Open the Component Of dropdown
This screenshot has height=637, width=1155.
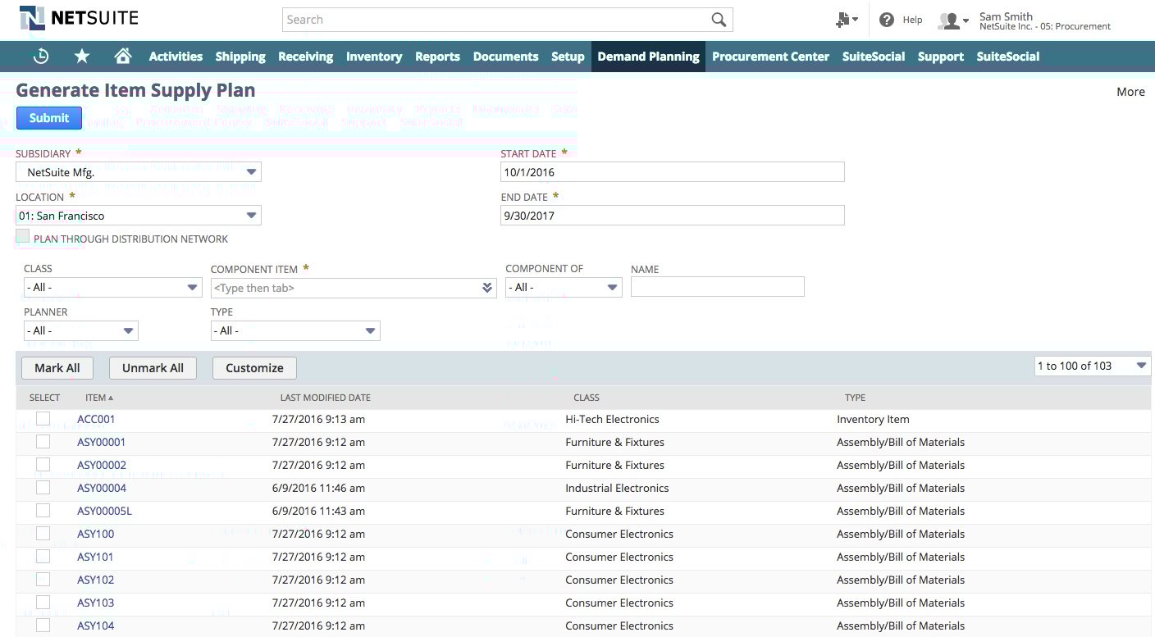564,288
